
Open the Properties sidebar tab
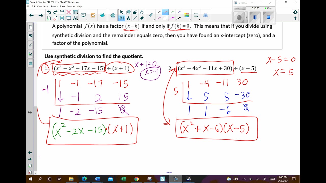click(x=30, y=54)
